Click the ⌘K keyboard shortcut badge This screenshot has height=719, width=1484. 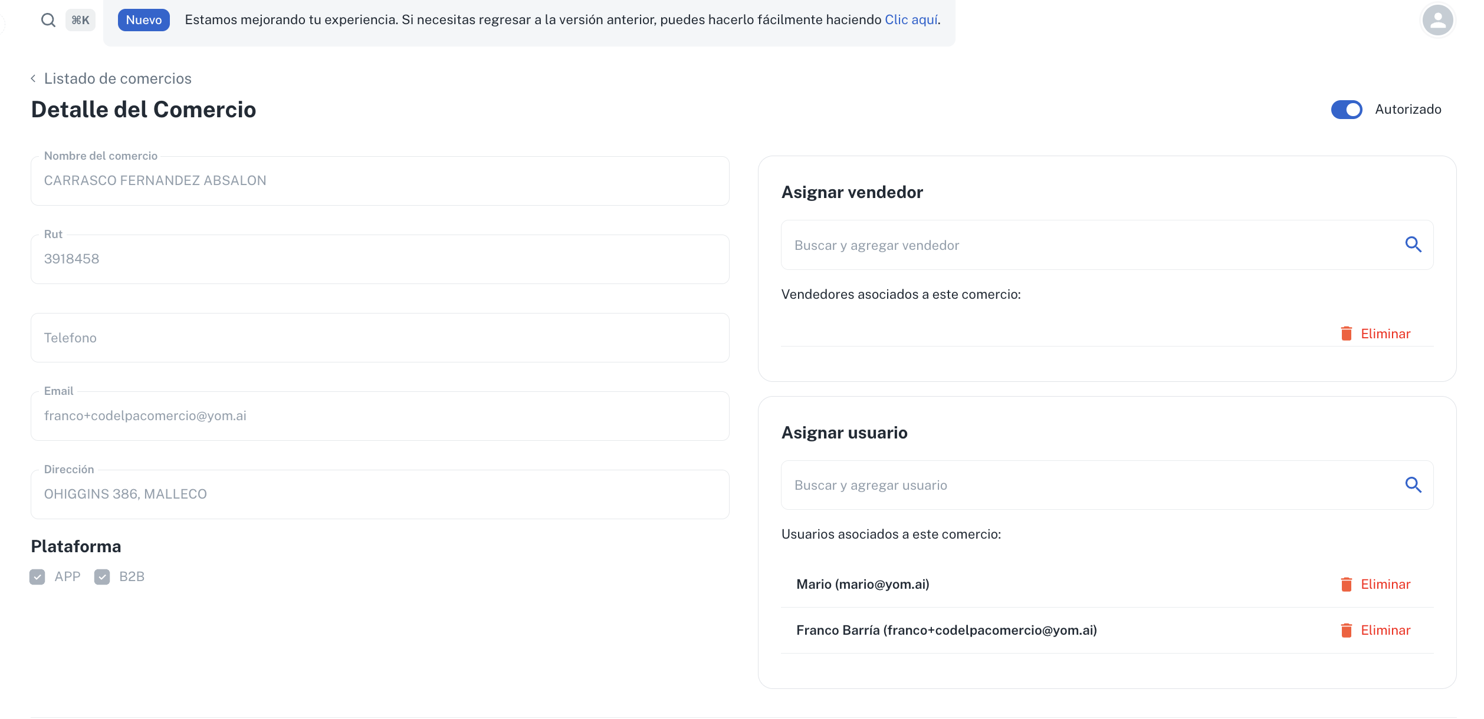tap(80, 20)
